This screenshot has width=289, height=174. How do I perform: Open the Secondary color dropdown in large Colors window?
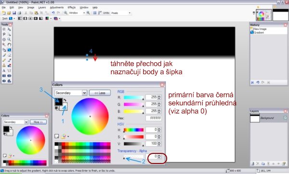(71, 93)
